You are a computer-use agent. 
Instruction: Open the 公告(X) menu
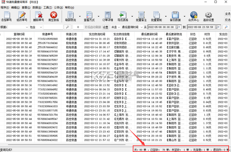point(59,8)
